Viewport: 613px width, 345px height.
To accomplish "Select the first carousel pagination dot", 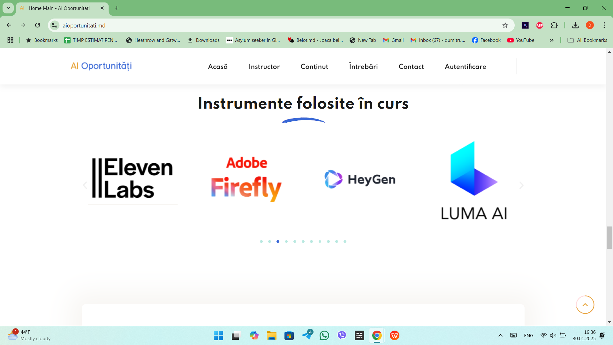I will pos(261,241).
